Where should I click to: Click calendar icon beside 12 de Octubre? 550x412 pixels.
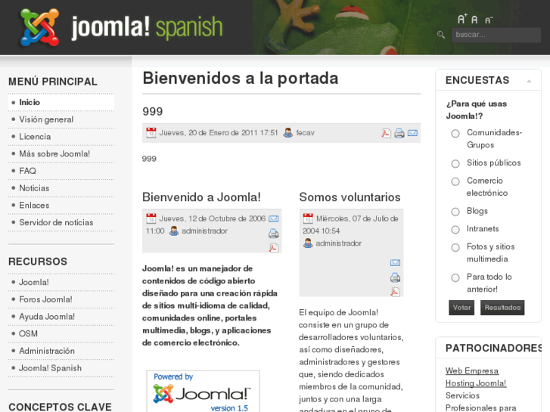pos(151,218)
